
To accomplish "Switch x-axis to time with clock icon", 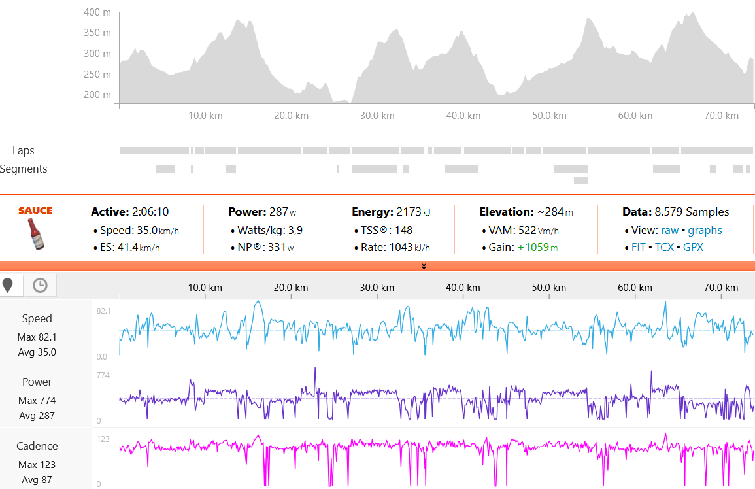I will click(x=40, y=286).
